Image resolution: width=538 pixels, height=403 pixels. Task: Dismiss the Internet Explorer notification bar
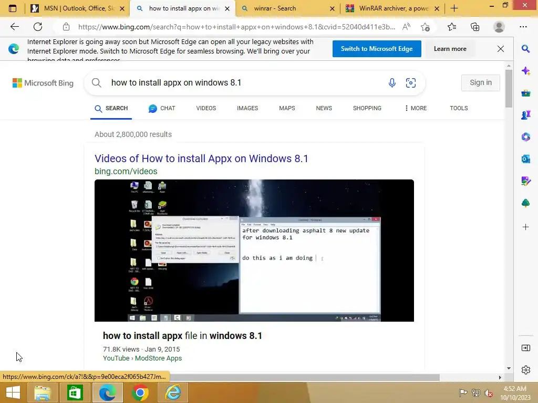[501, 49]
